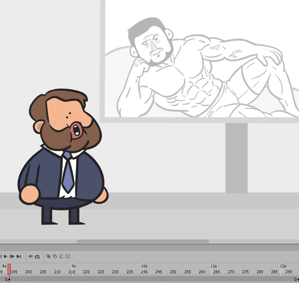This screenshot has width=299, height=283.
Task: Toggle Onion Skin Outlines
Action: [55, 256]
